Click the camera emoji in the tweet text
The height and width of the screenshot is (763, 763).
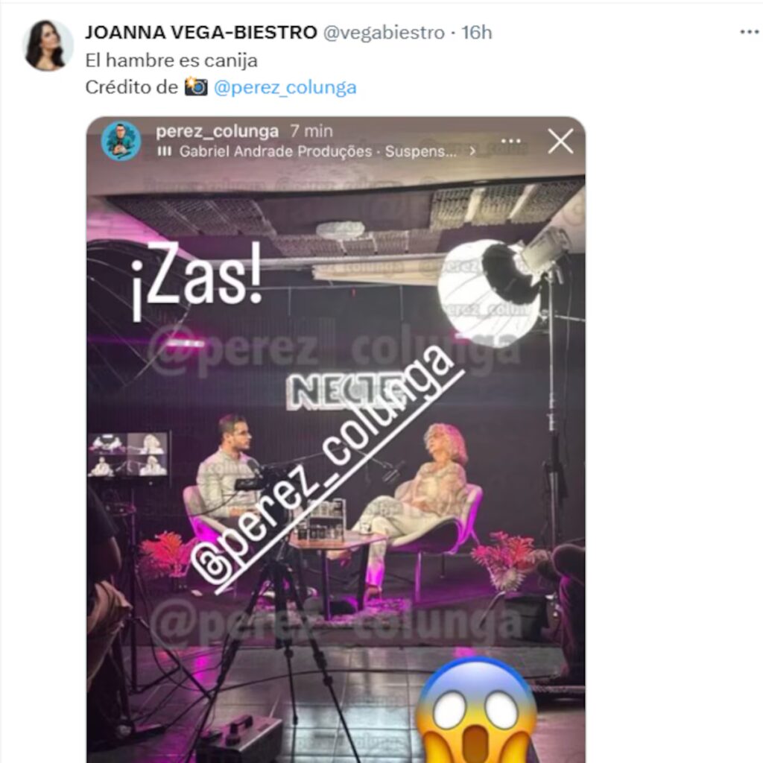coord(196,87)
